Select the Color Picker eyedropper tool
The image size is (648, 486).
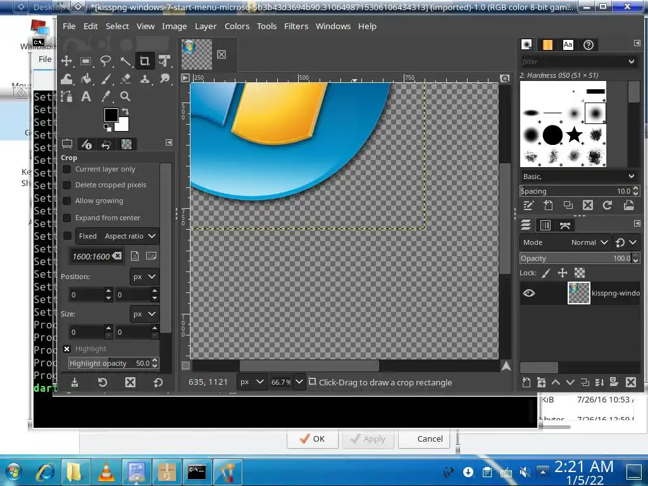pyautogui.click(x=106, y=96)
